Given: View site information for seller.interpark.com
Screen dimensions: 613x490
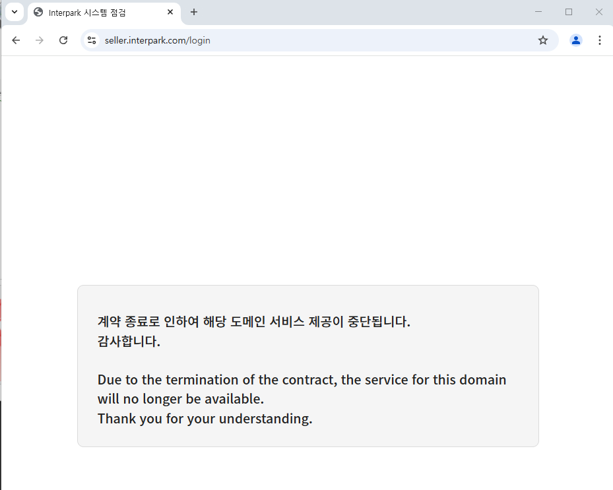Looking at the screenshot, I should (92, 40).
